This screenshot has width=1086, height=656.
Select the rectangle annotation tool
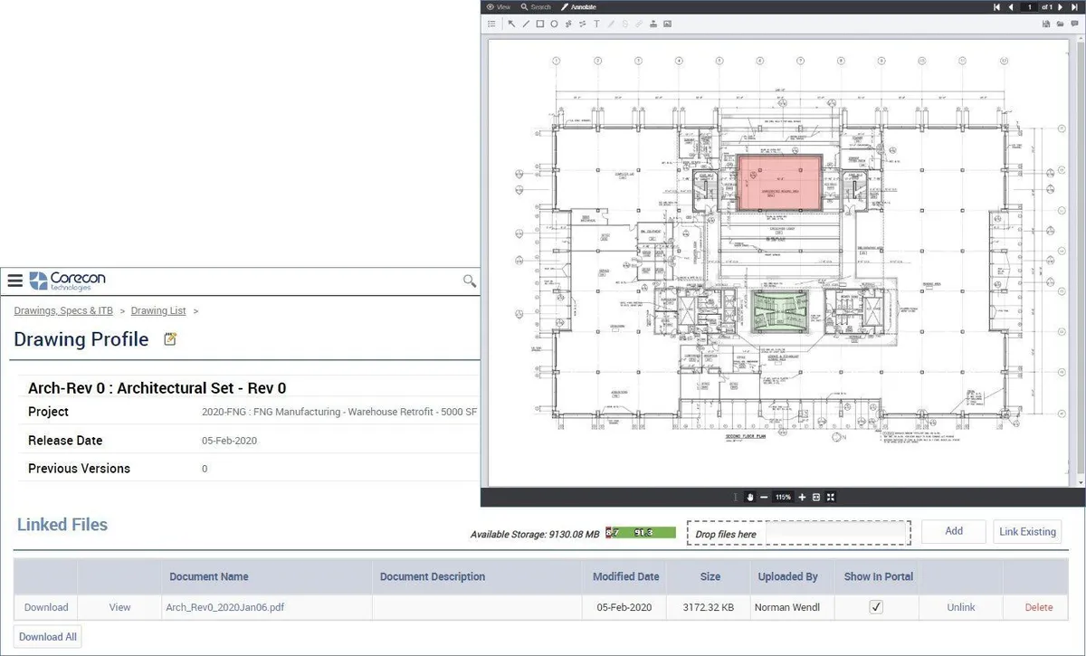pos(540,24)
